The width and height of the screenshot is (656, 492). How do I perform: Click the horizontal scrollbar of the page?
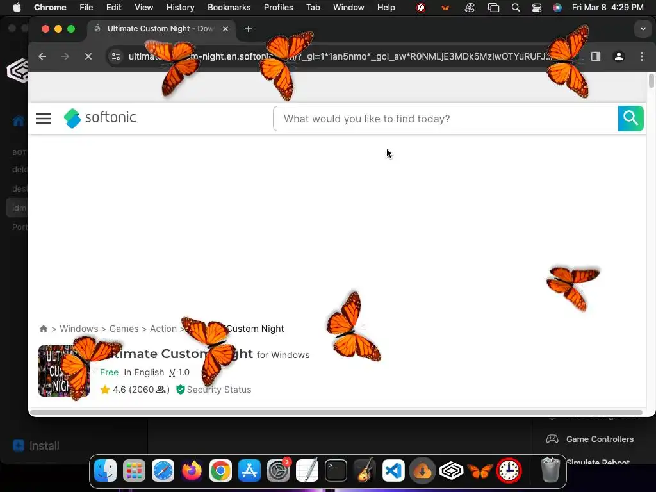point(336,413)
